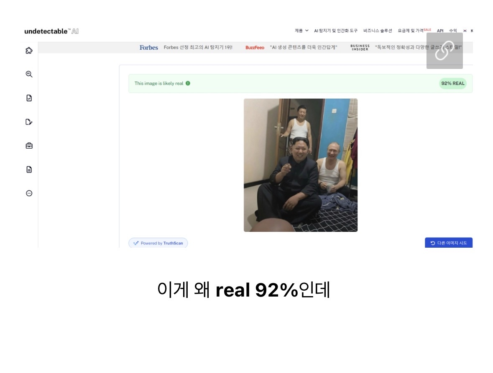Click the green info icon beside likely real
The width and height of the screenshot is (493, 373).
tap(188, 83)
